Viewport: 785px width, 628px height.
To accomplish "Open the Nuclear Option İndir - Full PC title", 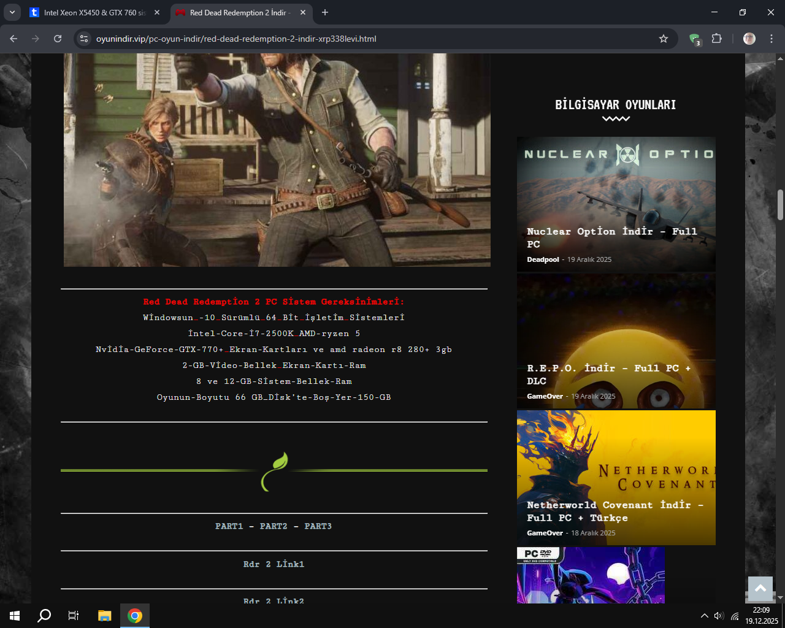I will click(x=612, y=237).
